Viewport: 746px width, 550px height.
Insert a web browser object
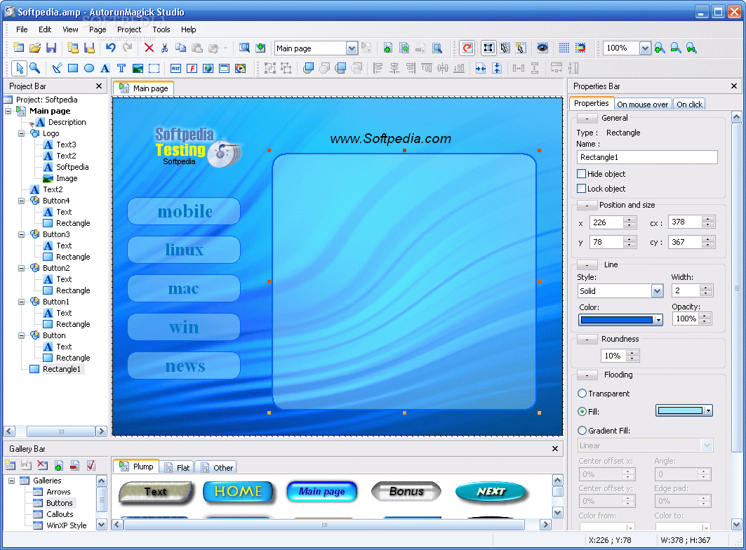coord(208,68)
